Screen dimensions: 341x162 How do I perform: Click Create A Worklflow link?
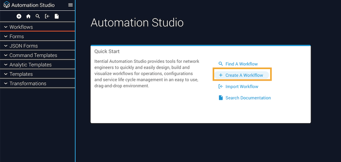(244, 75)
